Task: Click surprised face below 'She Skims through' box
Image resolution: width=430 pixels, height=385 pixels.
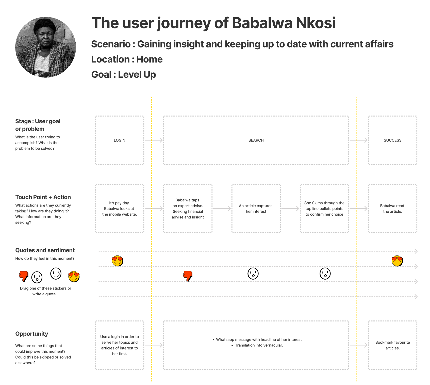Action: (325, 274)
